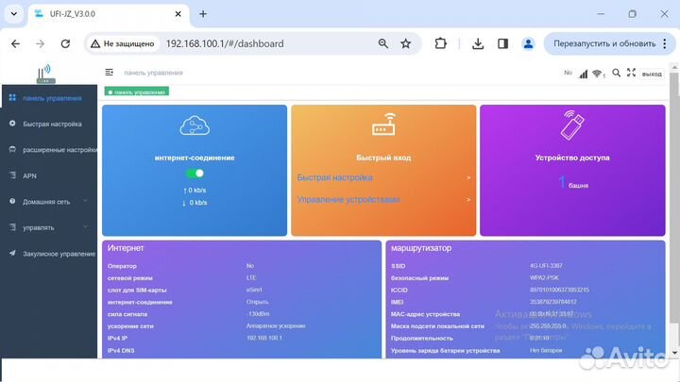
Task: Click the address bar URL field
Action: point(264,43)
